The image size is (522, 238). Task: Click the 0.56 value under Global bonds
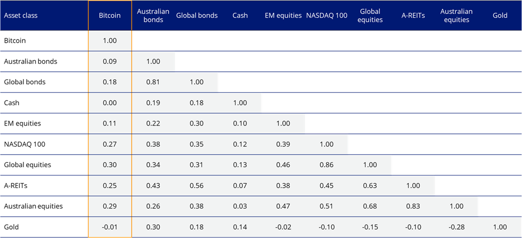pyautogui.click(x=197, y=185)
